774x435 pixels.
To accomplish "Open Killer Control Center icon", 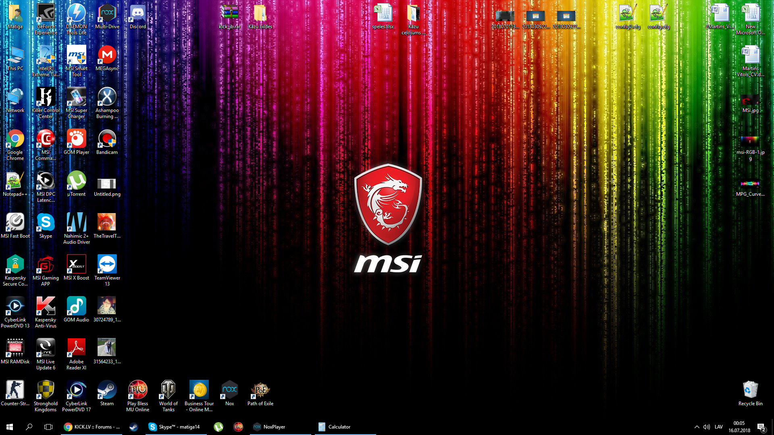I will pos(46,103).
